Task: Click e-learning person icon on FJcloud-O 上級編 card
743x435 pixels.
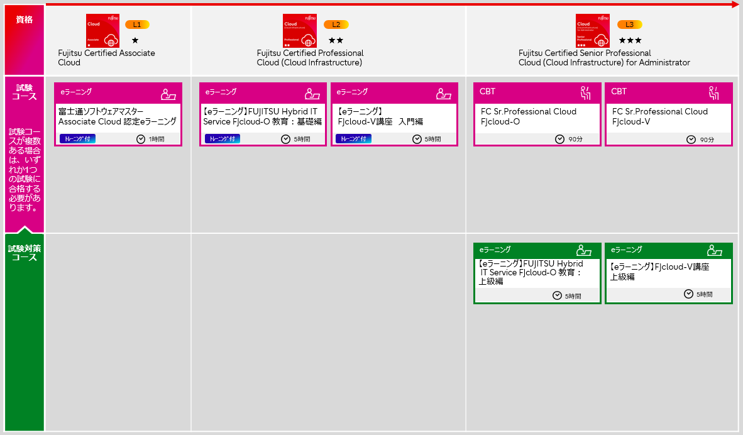Action: (x=584, y=250)
